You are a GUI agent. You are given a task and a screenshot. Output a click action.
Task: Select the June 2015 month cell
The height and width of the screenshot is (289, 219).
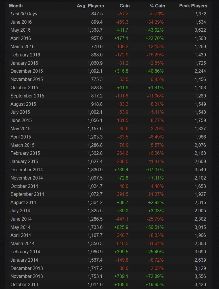coord(21,120)
